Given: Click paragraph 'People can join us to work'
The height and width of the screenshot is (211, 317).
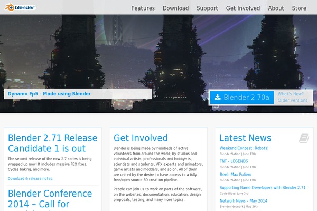Looking at the screenshot, I should (x=157, y=194).
